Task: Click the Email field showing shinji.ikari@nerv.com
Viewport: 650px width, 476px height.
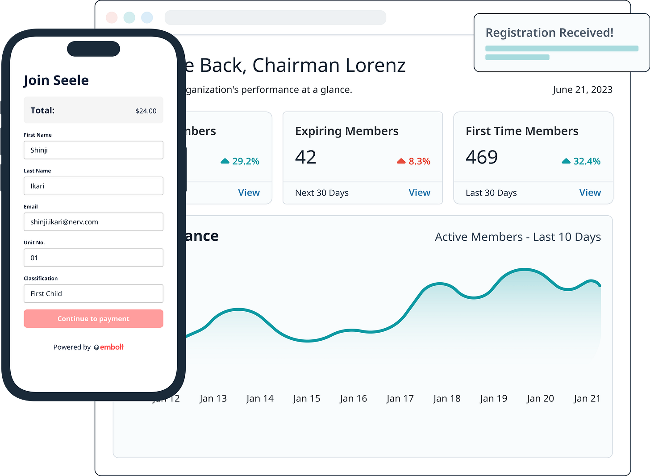Action: click(93, 222)
